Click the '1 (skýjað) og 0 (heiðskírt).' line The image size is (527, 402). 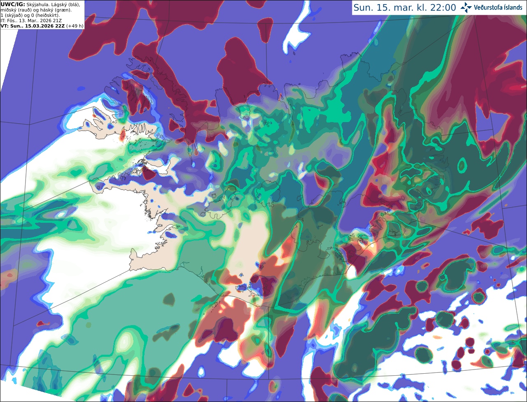(x=30, y=15)
